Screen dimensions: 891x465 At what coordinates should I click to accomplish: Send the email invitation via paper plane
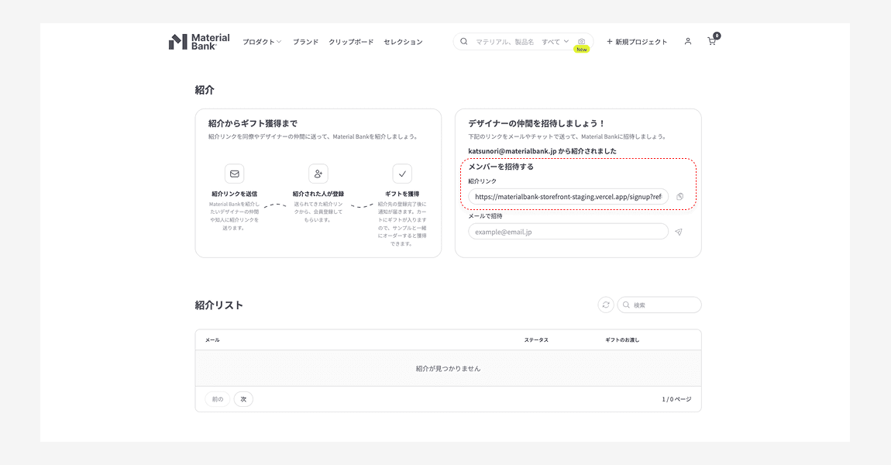pyautogui.click(x=679, y=232)
